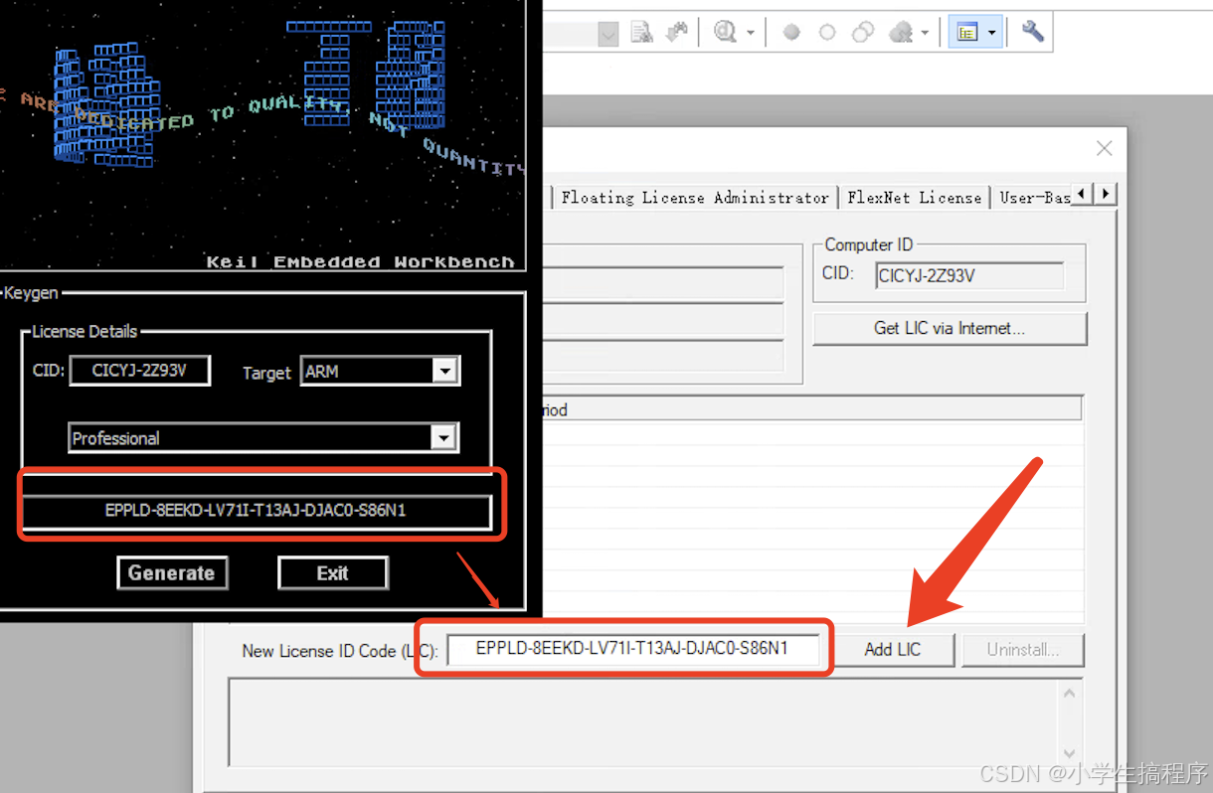Click the Disable All Breakpoints icon
The image size is (1213, 793).
(863, 33)
